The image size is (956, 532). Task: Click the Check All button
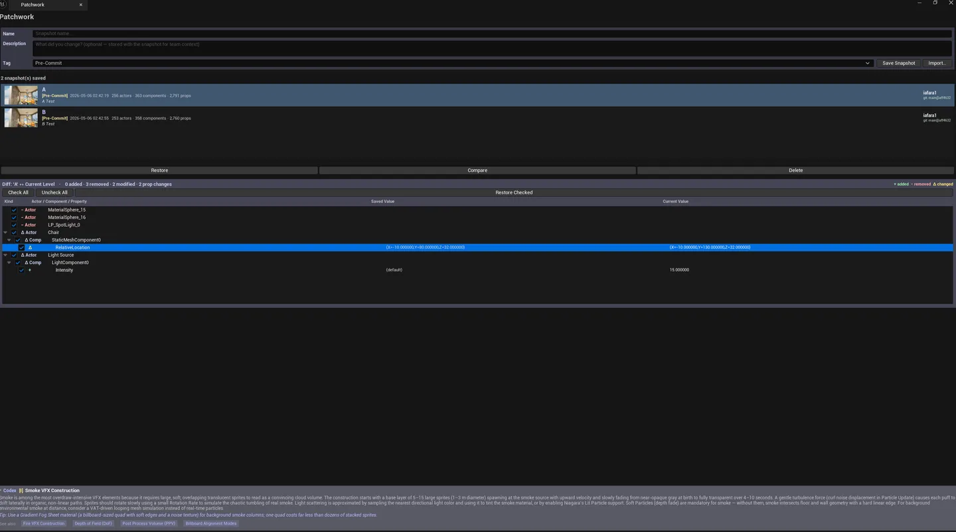18,192
